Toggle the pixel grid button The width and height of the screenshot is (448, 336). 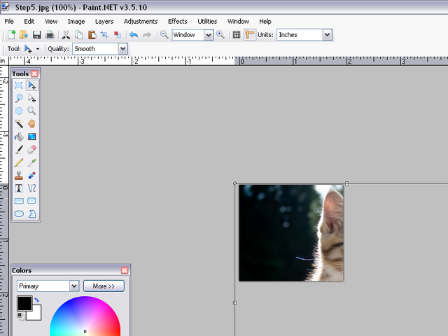(237, 35)
